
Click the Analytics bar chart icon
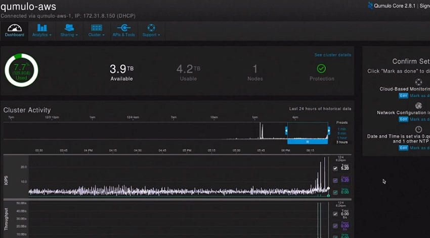click(x=42, y=28)
